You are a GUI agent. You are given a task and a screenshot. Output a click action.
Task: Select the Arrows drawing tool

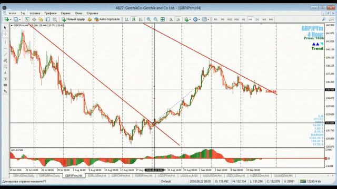[x=5, y=91]
